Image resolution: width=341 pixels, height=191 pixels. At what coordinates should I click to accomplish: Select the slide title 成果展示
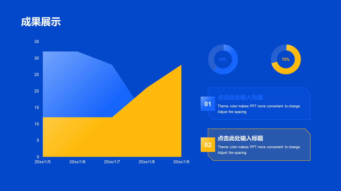click(x=41, y=22)
